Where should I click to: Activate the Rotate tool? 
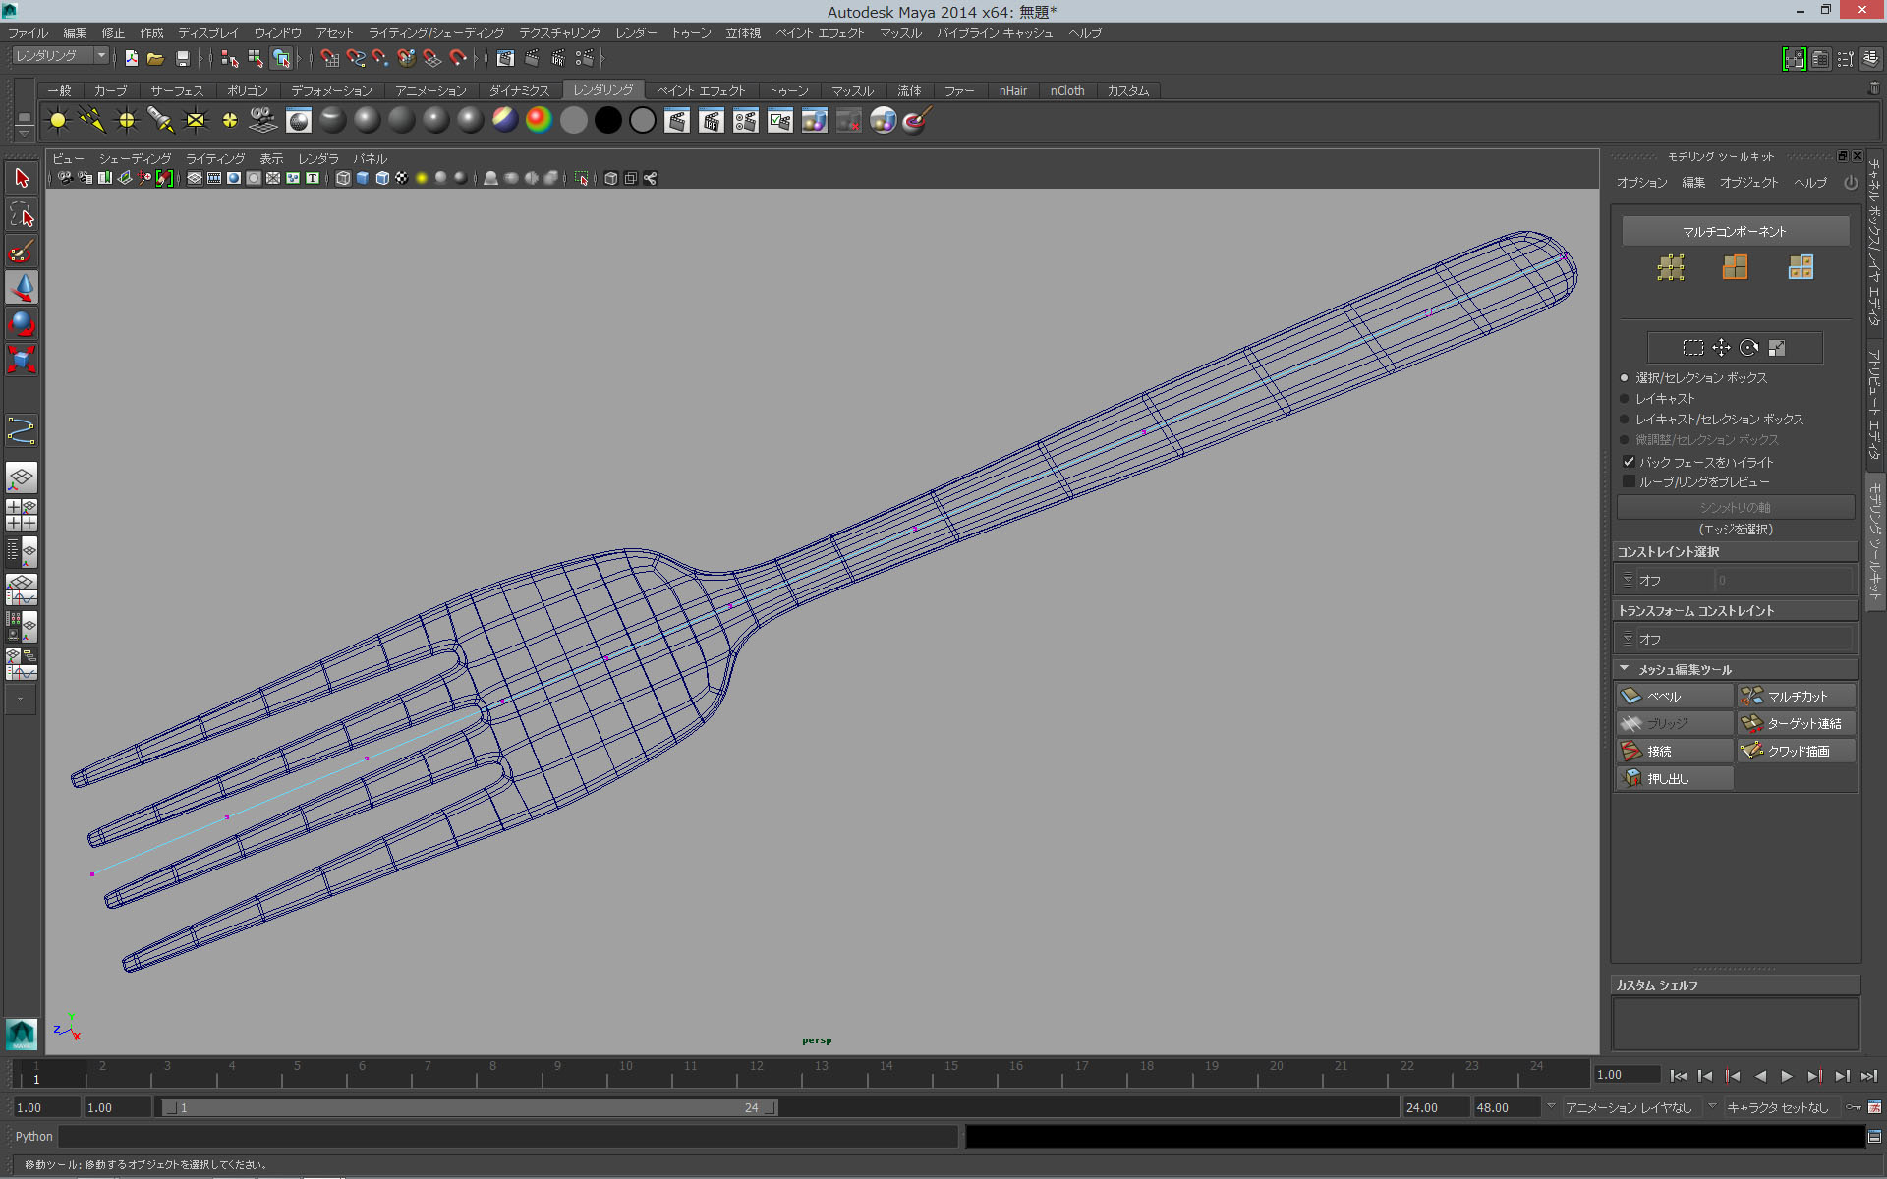22,323
